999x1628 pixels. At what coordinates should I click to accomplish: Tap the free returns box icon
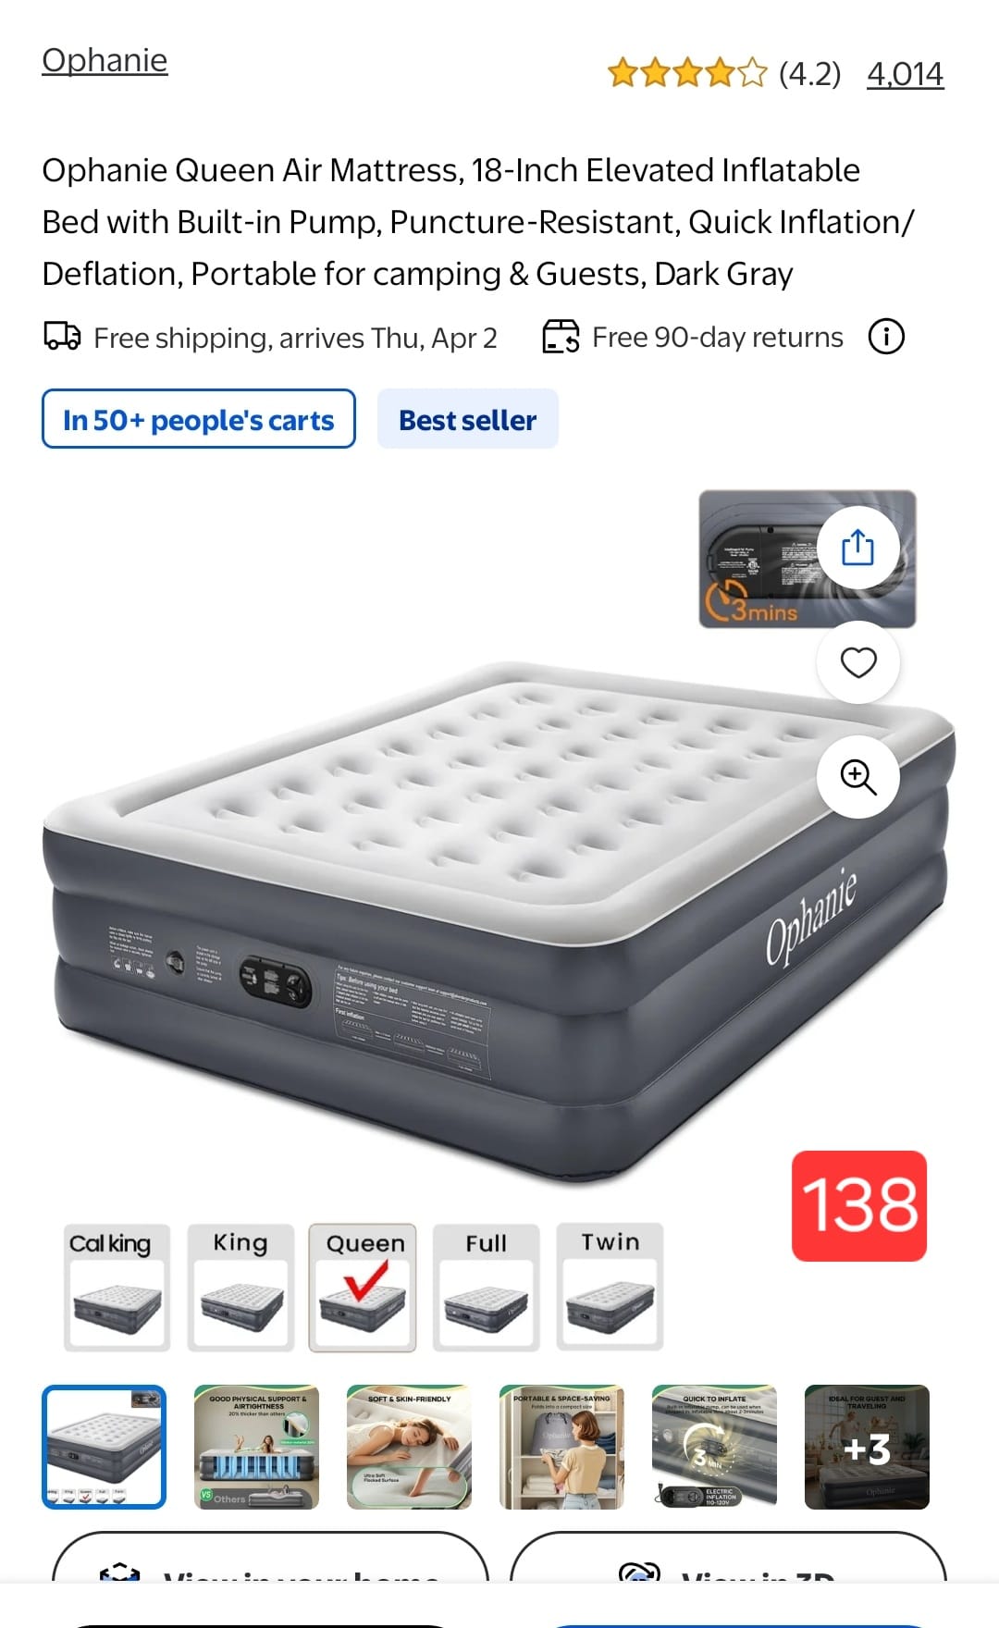(x=561, y=337)
